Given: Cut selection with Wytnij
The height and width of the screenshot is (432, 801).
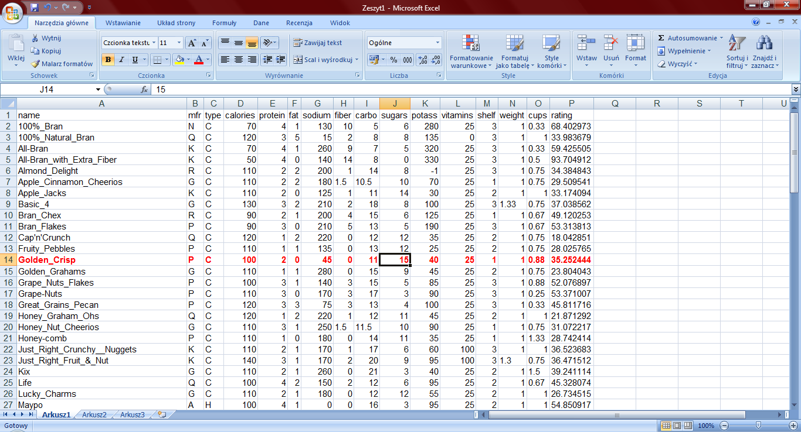Looking at the screenshot, I should [46, 38].
